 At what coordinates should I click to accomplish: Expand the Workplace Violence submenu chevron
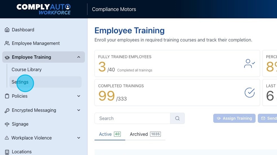click(x=79, y=138)
